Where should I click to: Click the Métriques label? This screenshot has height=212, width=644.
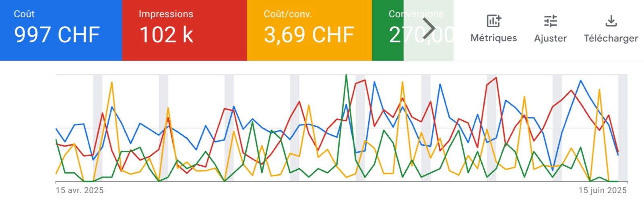[493, 38]
